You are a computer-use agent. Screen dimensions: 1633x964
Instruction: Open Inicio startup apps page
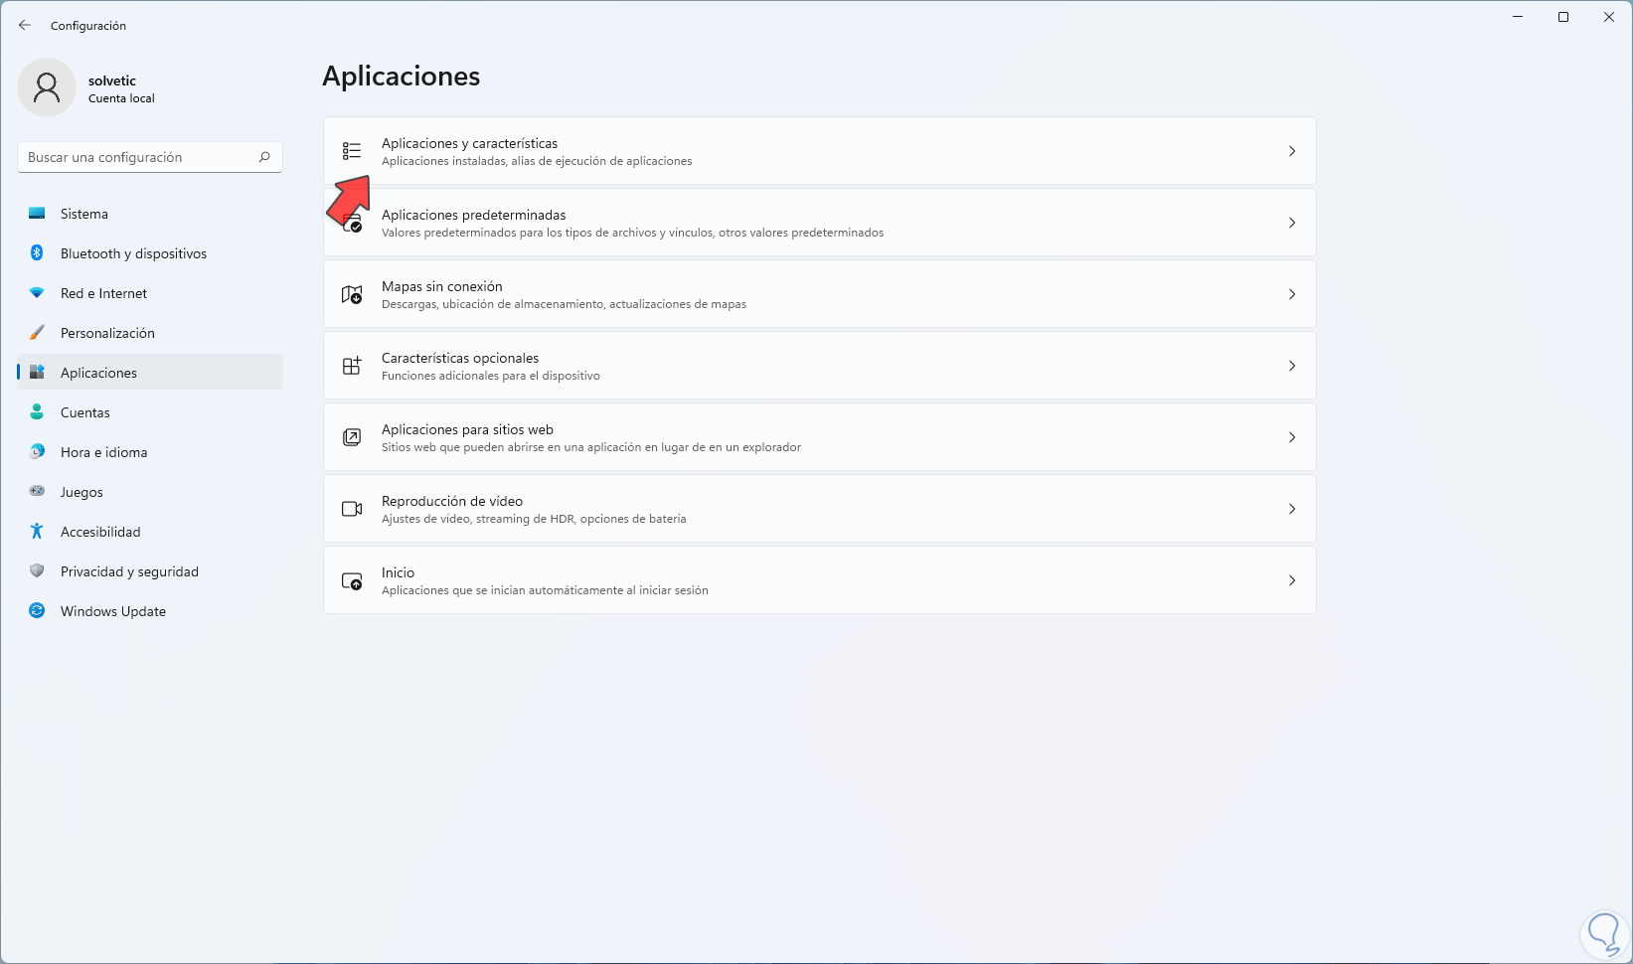820,580
